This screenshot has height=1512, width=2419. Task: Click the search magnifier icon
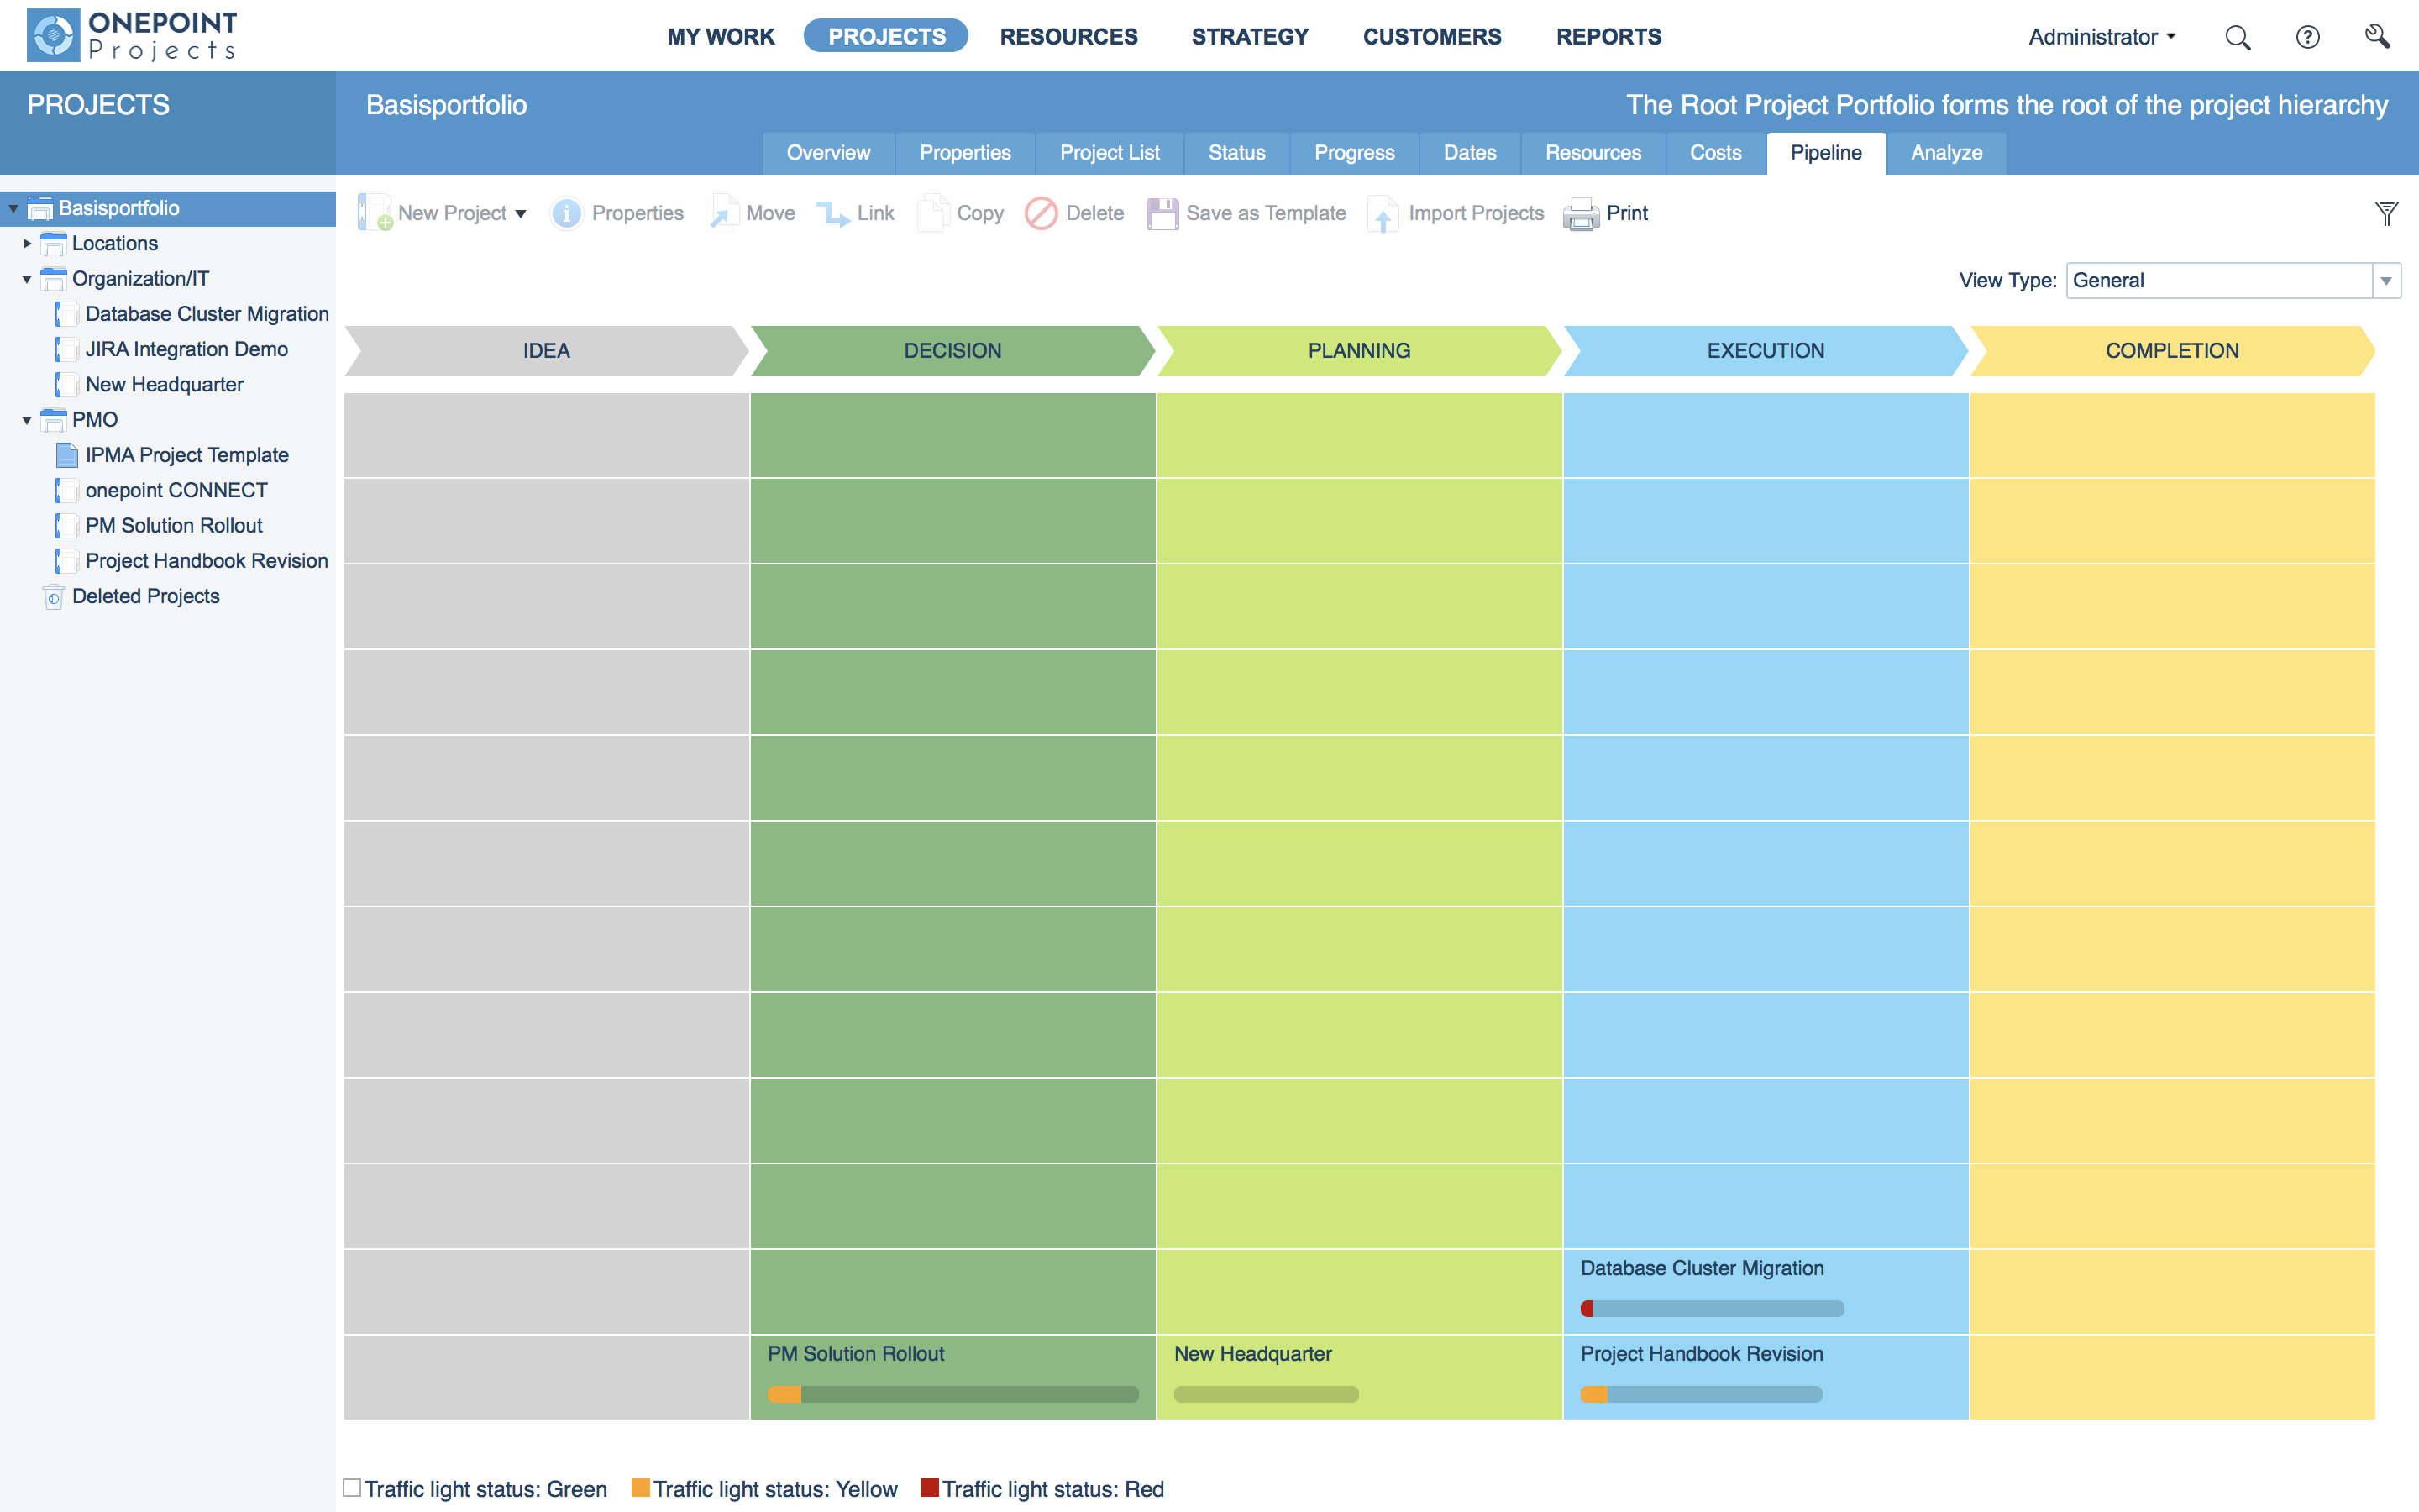[2237, 38]
